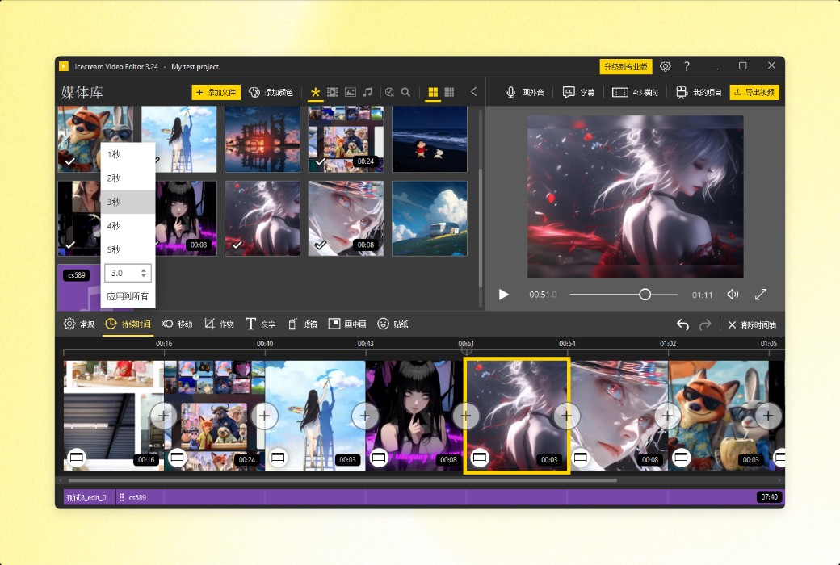Viewport: 840px width, 565px height.
Task: Collapse the media library panel with the chevron
Action: point(473,92)
